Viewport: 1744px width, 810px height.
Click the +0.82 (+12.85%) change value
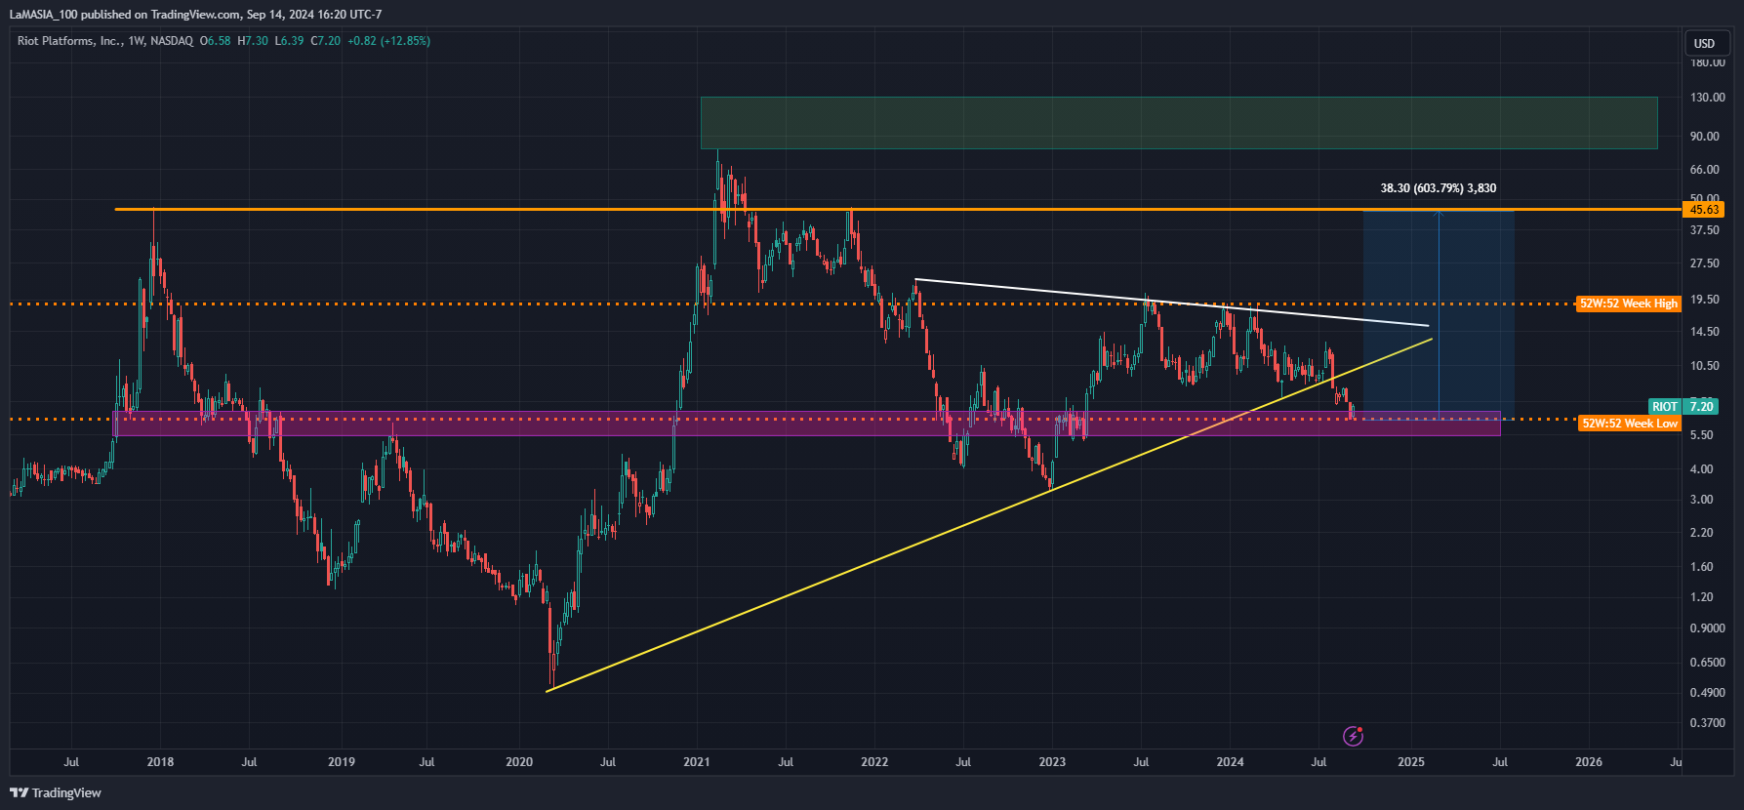[x=388, y=41]
